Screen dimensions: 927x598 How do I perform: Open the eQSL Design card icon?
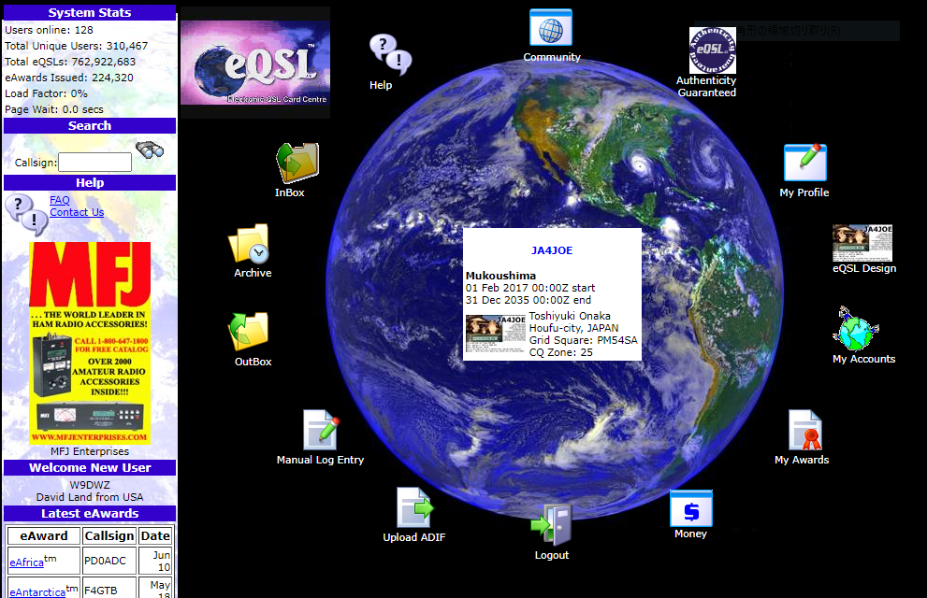pyautogui.click(x=862, y=243)
